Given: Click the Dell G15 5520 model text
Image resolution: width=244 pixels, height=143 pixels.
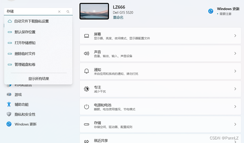Looking at the screenshot, I should [x=123, y=12].
